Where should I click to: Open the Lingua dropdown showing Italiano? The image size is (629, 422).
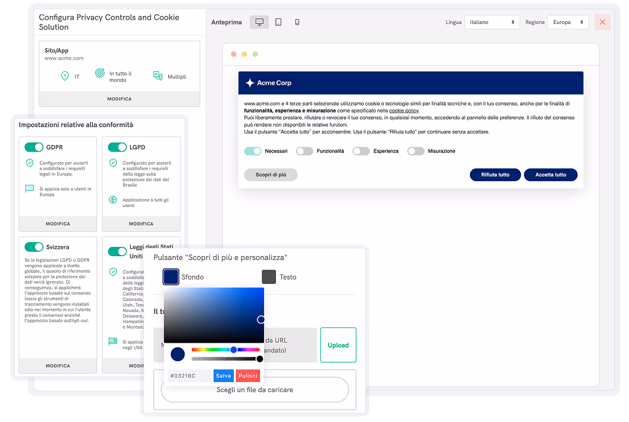point(492,22)
